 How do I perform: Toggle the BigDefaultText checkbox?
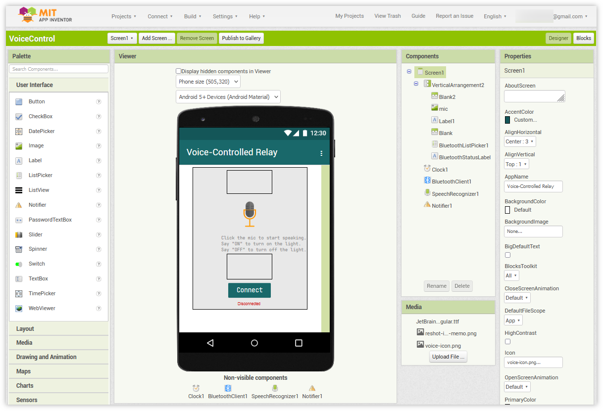tap(507, 255)
